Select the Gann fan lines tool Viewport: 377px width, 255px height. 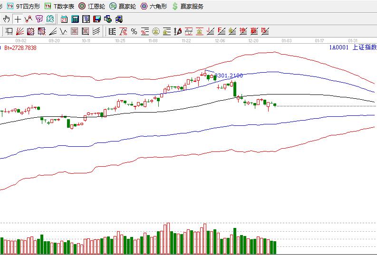20,32
